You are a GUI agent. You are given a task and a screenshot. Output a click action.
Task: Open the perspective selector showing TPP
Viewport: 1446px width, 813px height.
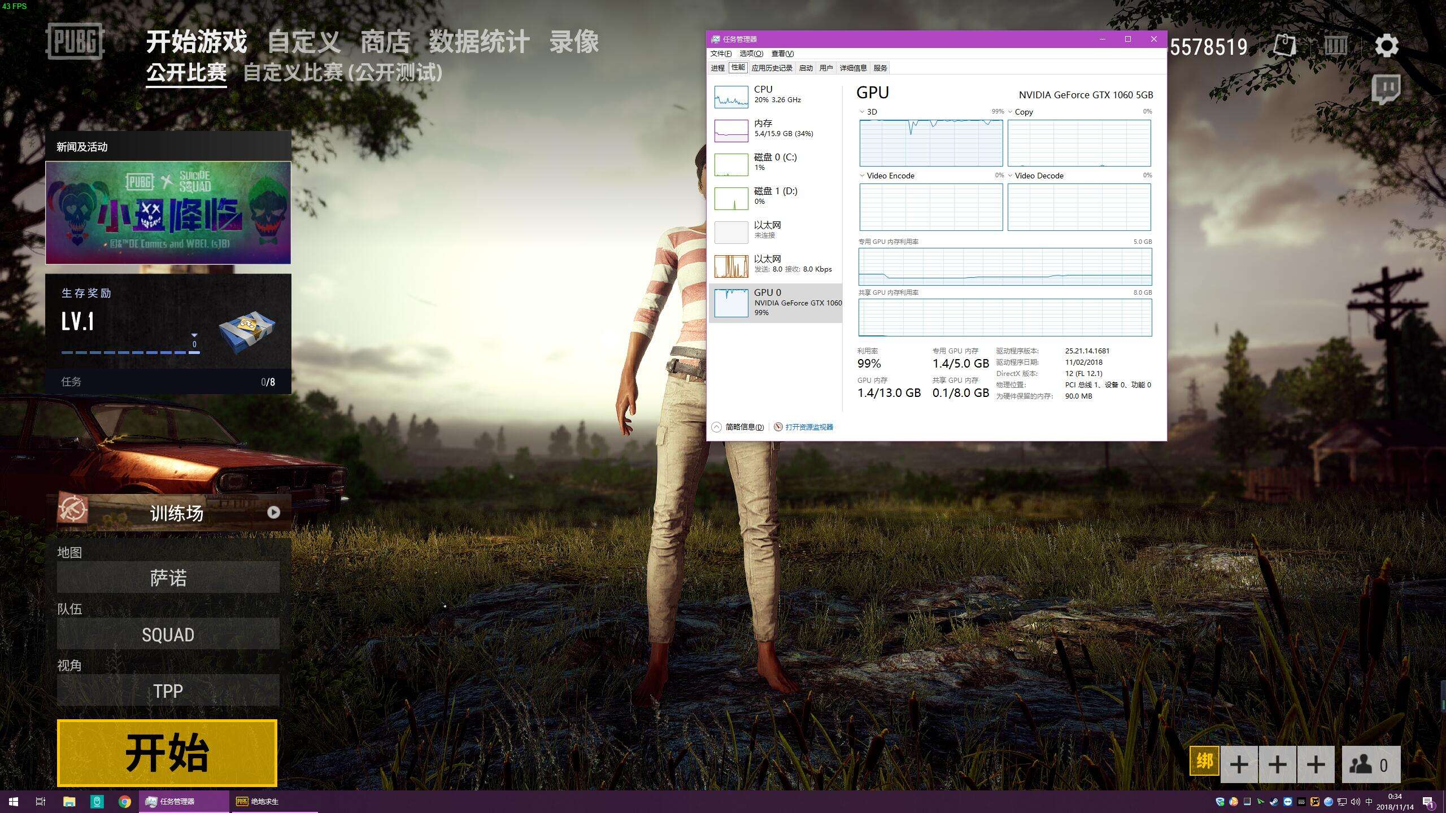coord(168,690)
